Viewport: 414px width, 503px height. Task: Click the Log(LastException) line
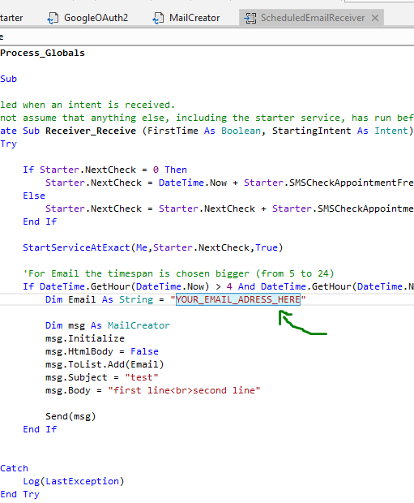coord(74,481)
